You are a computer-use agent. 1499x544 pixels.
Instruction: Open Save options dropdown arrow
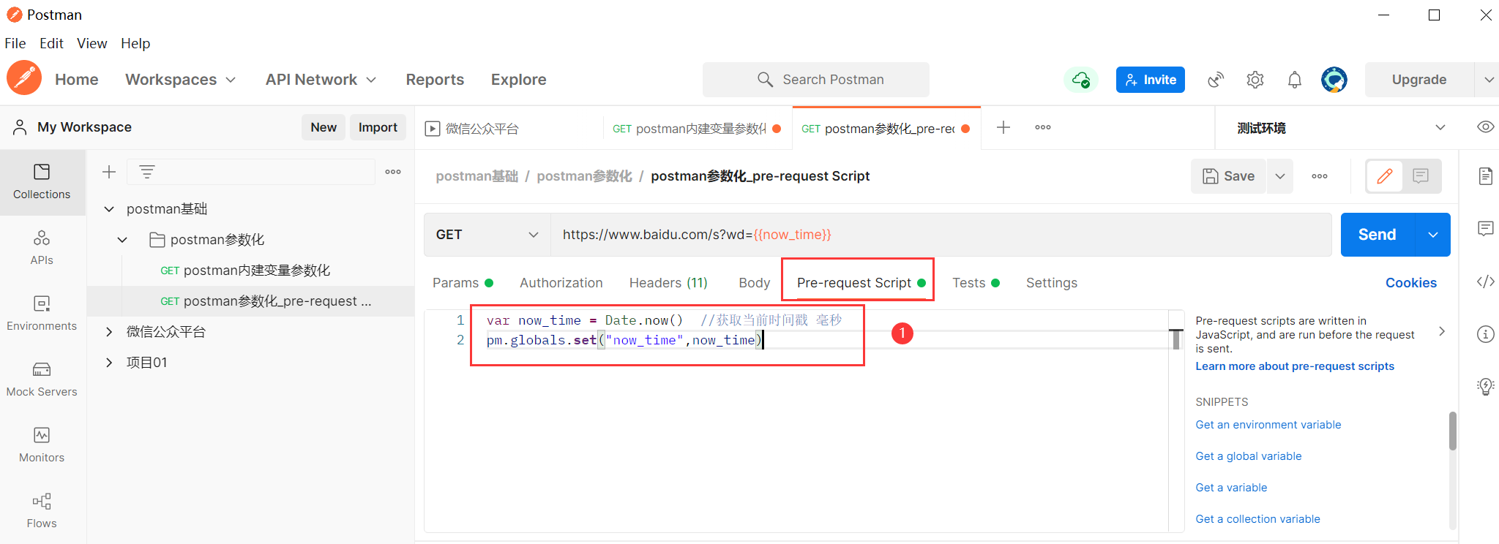click(x=1280, y=176)
